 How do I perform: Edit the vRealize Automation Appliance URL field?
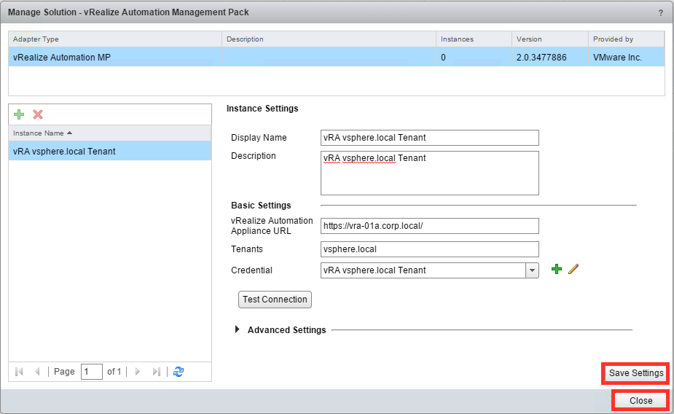(429, 226)
